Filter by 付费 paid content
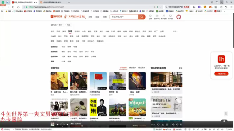 coord(63,61)
